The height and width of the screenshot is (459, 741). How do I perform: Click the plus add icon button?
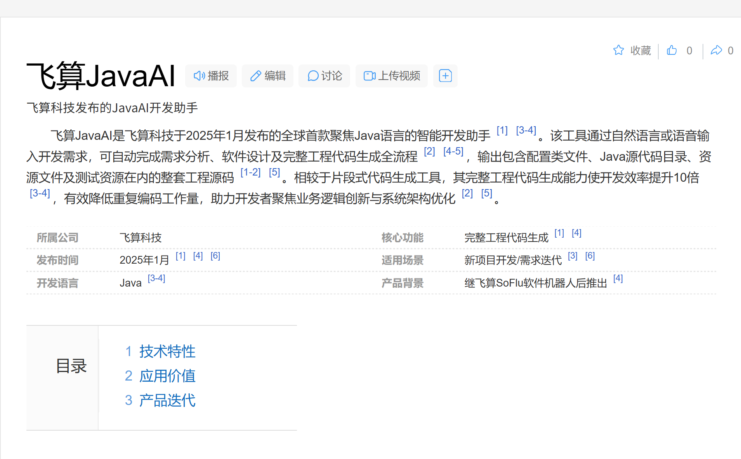click(445, 76)
